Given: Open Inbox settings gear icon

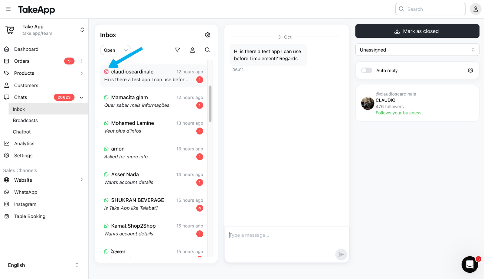Looking at the screenshot, I should pos(208,35).
